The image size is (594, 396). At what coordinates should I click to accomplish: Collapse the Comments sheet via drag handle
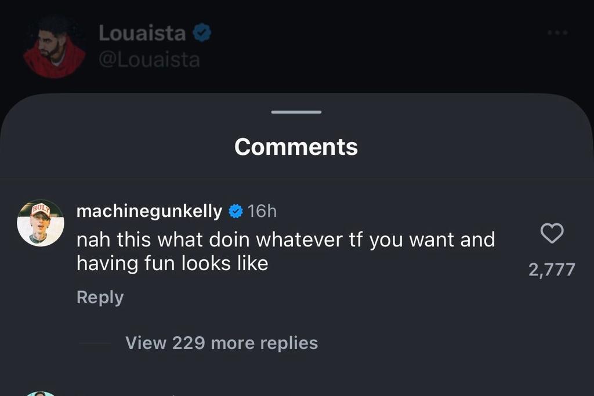pos(296,112)
